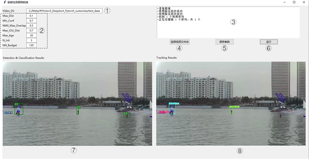
Task: Click the Tracking Results label
Action: pos(167,58)
